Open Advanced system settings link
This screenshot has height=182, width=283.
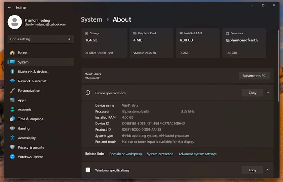(197, 154)
